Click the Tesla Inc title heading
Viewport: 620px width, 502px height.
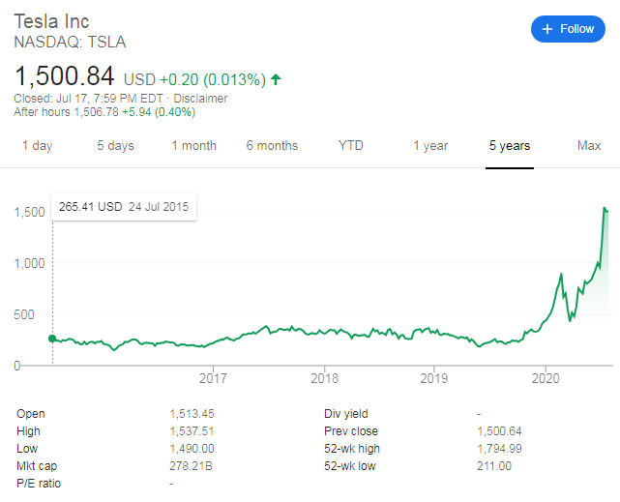(x=52, y=21)
